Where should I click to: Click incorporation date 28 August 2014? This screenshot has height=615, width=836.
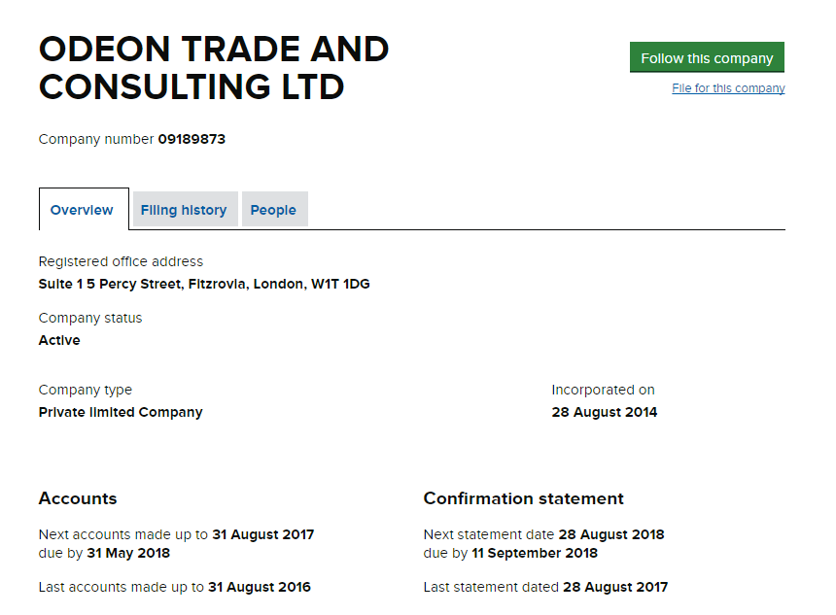pos(604,412)
